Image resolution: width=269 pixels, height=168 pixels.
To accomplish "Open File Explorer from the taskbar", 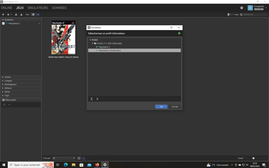I will pos(74,165).
